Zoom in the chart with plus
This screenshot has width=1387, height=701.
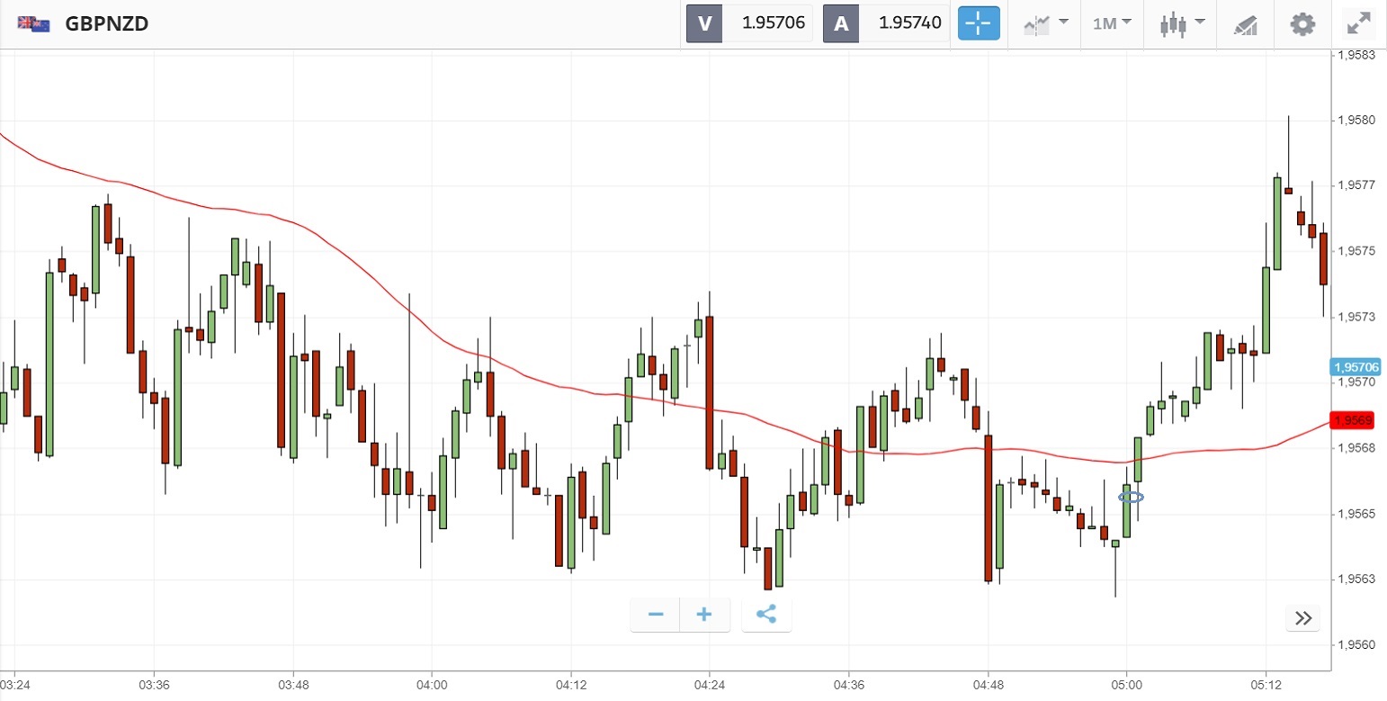coord(704,615)
